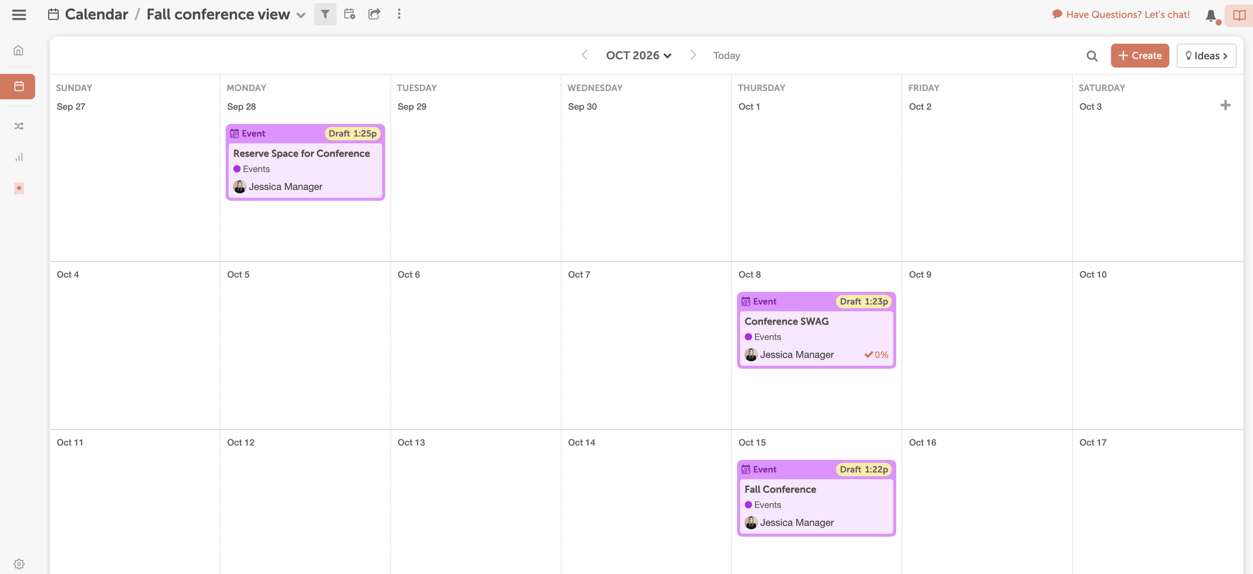Open the hamburger main menu

pos(19,15)
